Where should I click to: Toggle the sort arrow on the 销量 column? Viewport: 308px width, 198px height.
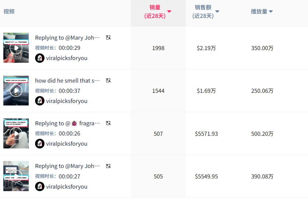click(x=169, y=12)
